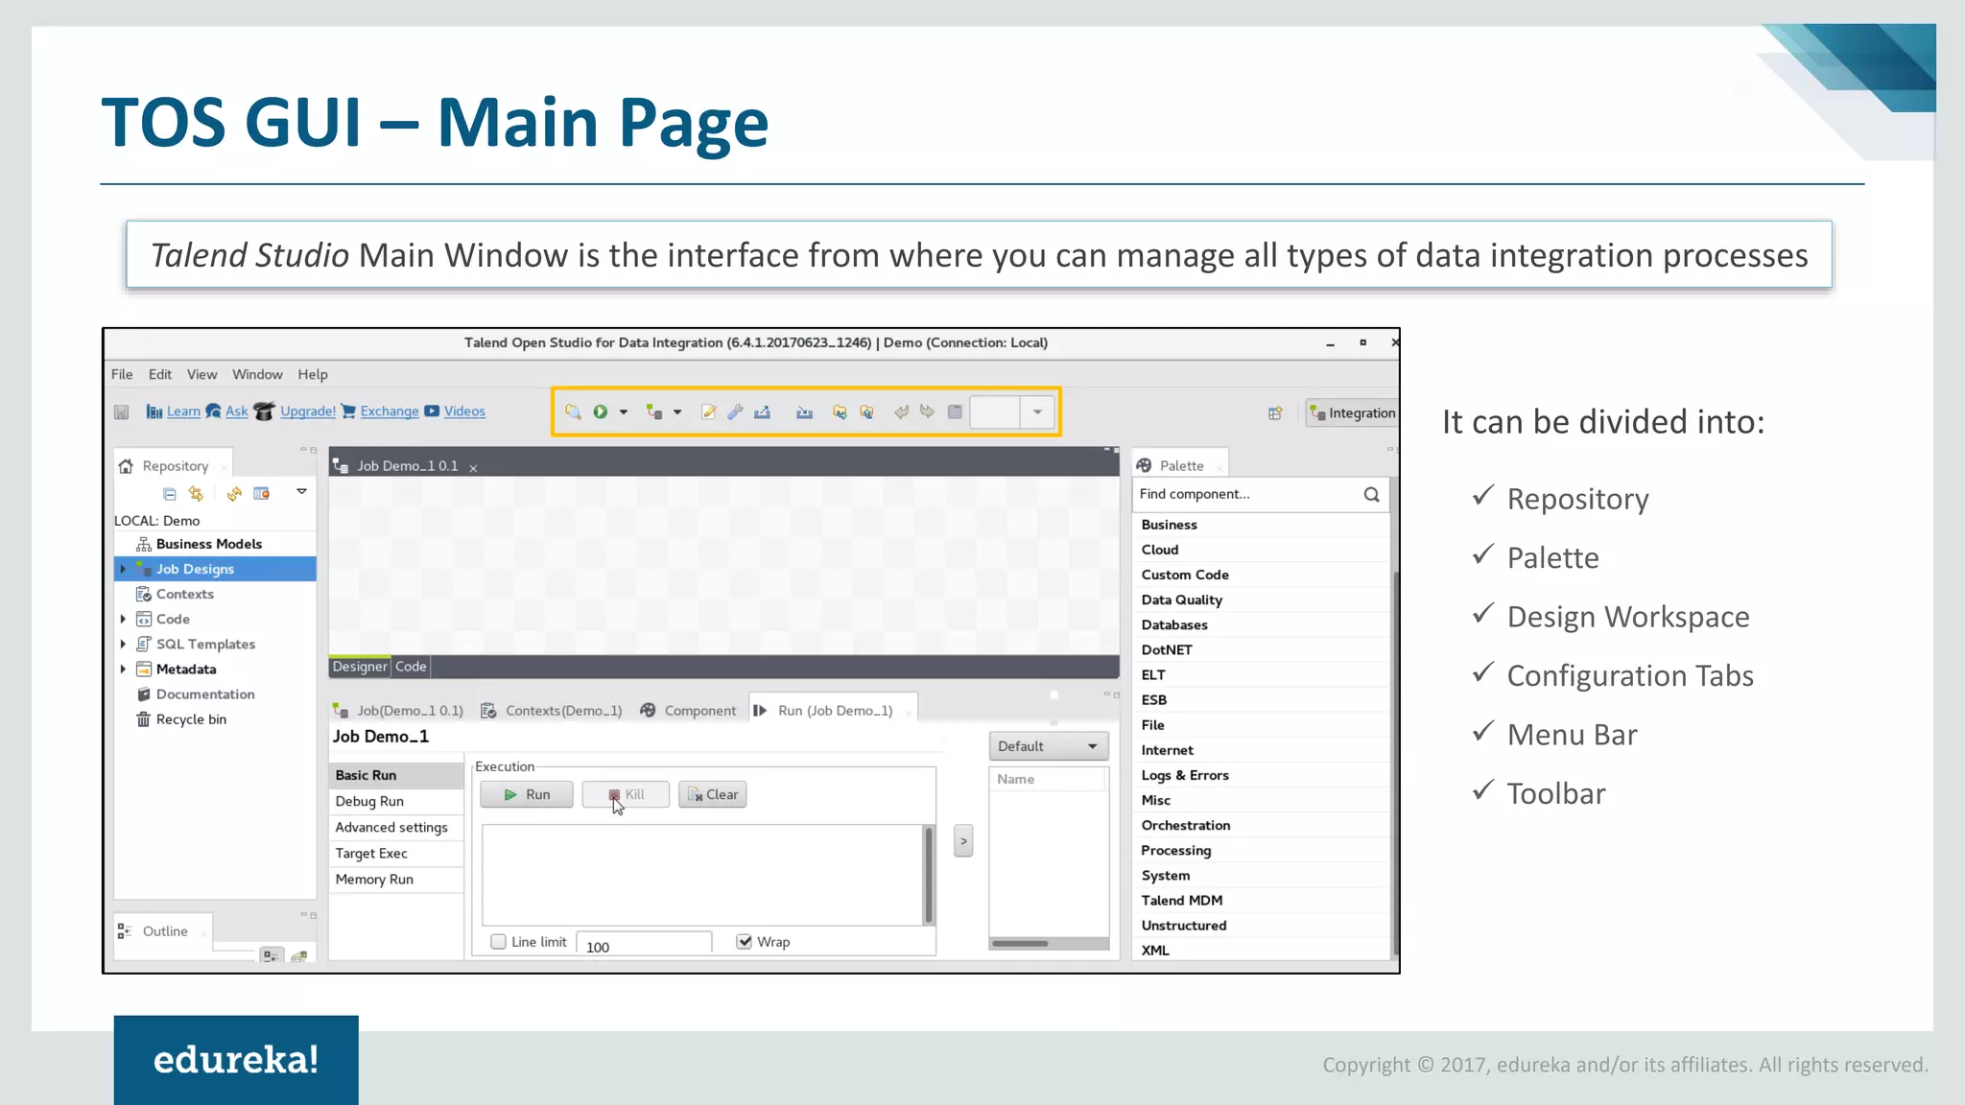
Task: Click the Clear button
Action: (713, 794)
